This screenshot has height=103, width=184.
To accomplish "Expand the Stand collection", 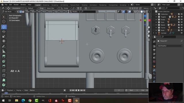I will pos(156,25).
